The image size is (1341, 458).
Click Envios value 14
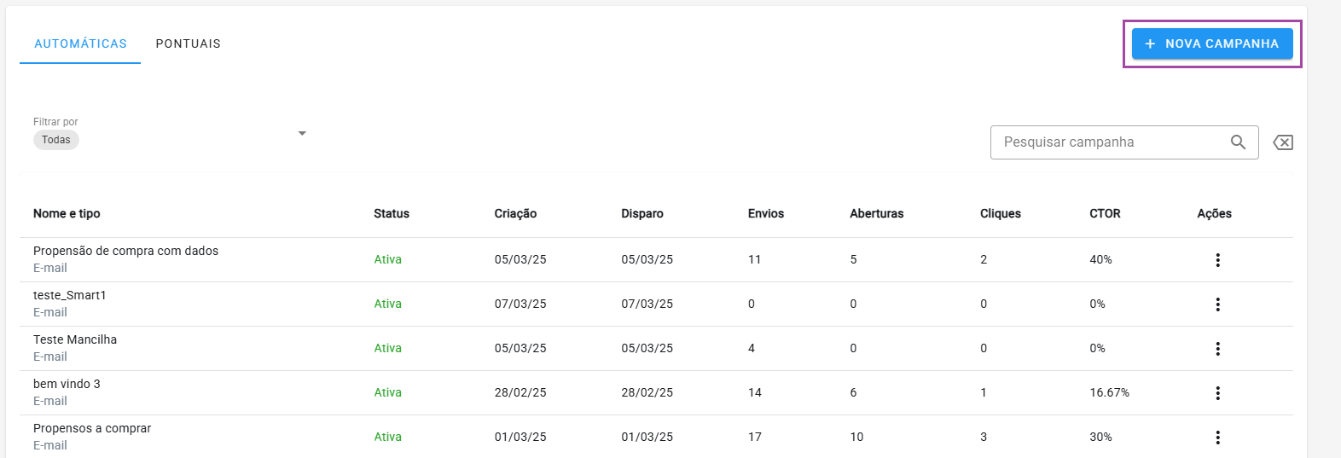click(x=755, y=392)
